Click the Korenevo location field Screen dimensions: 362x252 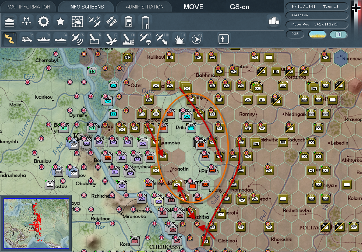pyautogui.click(x=317, y=16)
